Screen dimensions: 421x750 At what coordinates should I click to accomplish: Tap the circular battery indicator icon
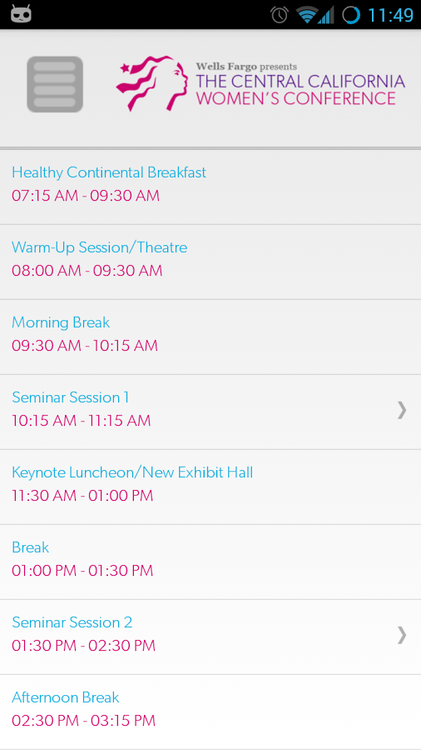point(351,15)
